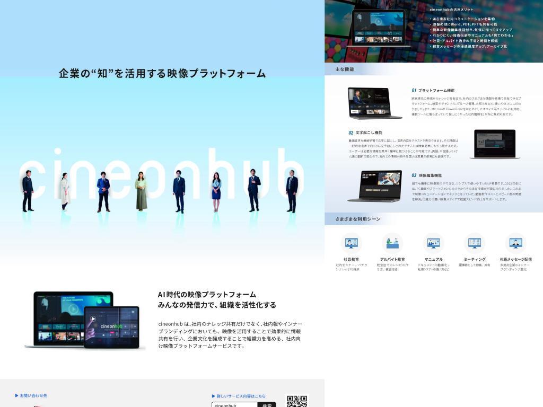This screenshot has width=543, height=407.
Task: Click the マニュアル presentation icon
Action: click(x=434, y=243)
